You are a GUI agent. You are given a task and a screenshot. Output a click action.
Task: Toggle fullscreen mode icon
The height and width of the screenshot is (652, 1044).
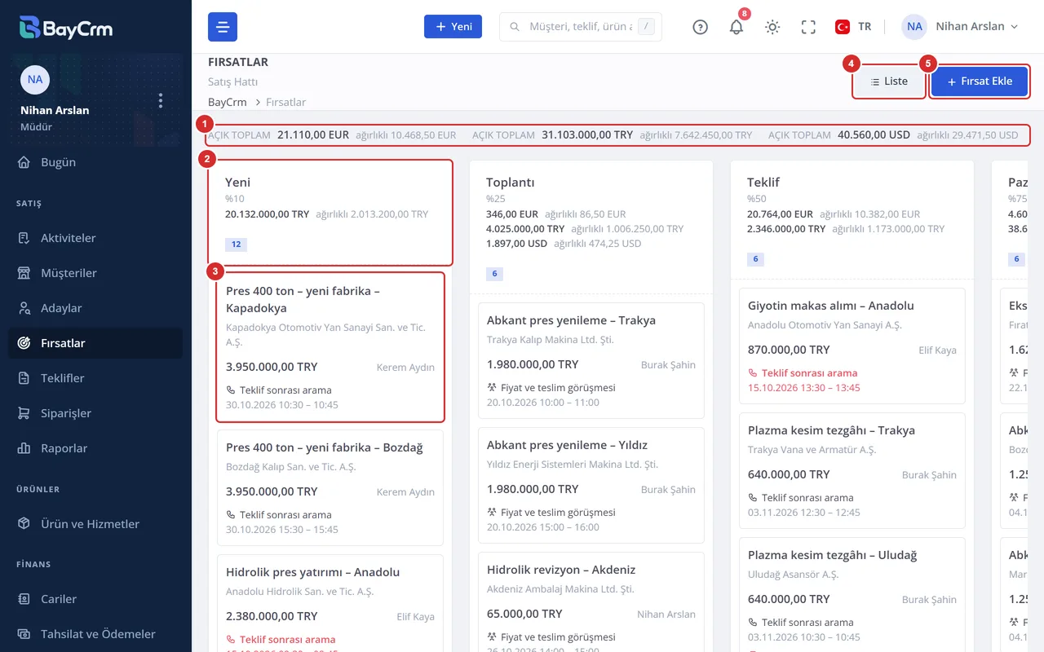click(x=808, y=27)
